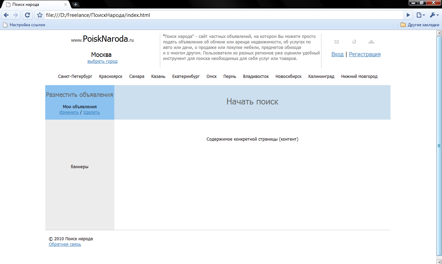Bookmark page with the star icon

click(x=40, y=15)
